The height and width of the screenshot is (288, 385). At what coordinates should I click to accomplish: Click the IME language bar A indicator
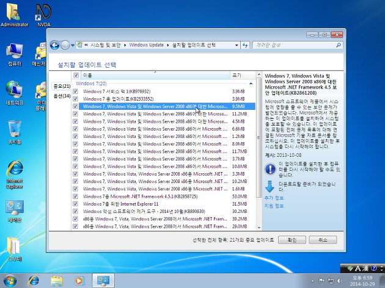click(x=358, y=268)
